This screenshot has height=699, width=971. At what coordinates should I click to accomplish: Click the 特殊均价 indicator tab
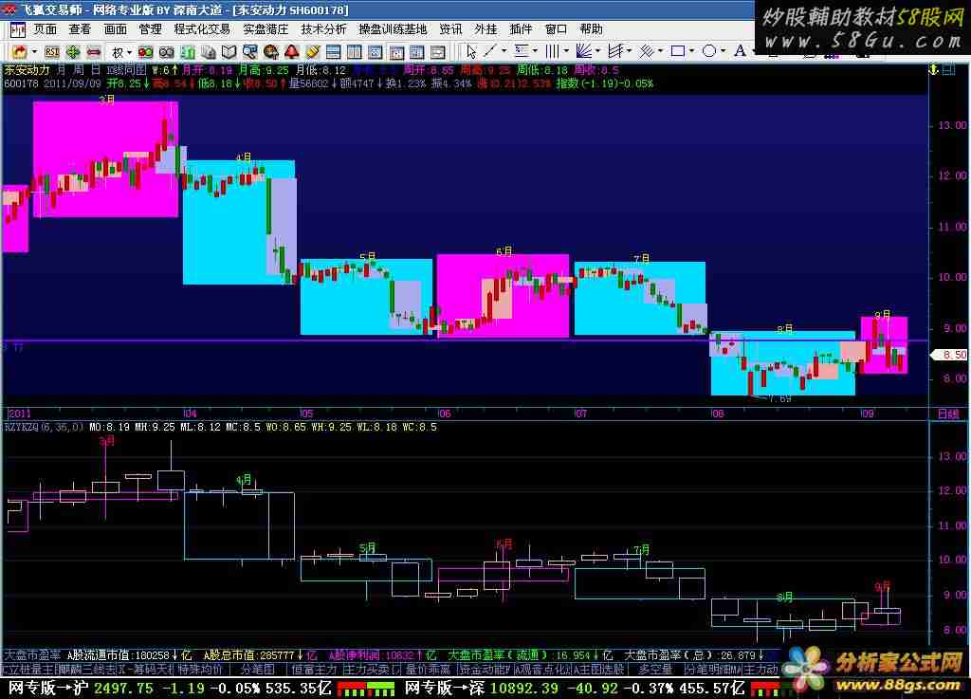click(x=200, y=670)
